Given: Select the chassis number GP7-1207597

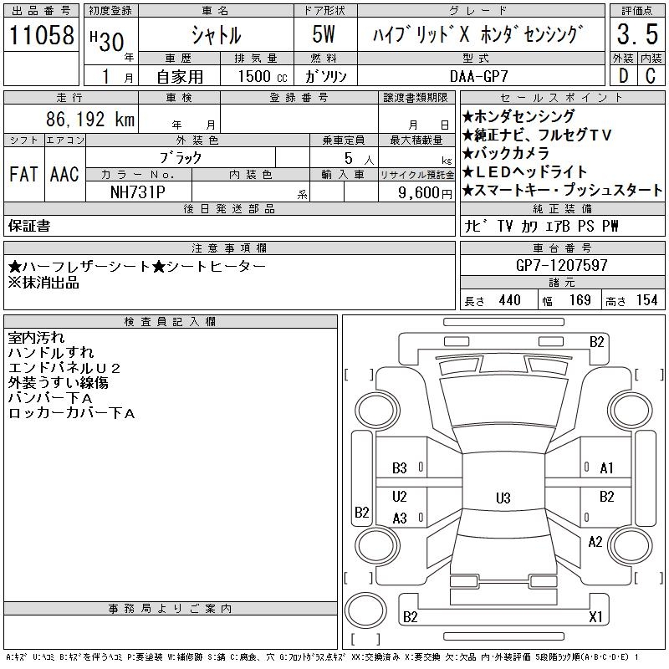Looking at the screenshot, I should point(561,265).
